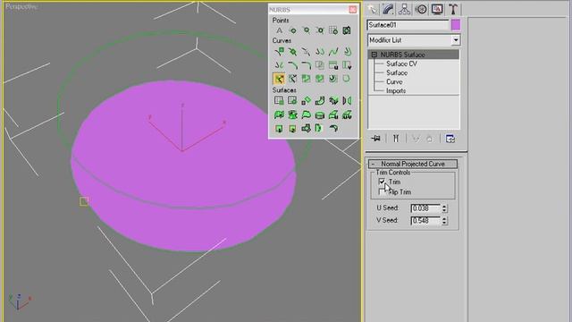Switch to the Hierarchy command panel tab
The image size is (572, 322).
(404, 9)
